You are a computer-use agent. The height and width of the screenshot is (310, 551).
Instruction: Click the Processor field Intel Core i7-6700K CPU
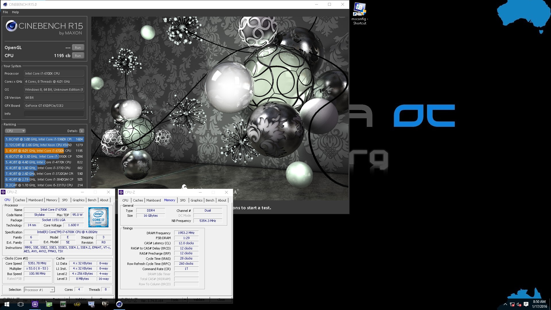[54, 73]
